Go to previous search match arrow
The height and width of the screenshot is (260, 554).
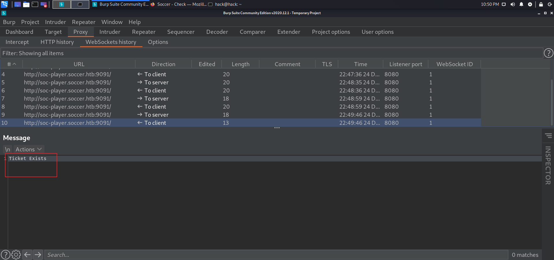pos(27,255)
